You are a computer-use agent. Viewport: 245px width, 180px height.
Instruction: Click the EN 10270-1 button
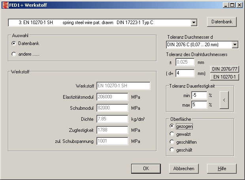click(224, 77)
